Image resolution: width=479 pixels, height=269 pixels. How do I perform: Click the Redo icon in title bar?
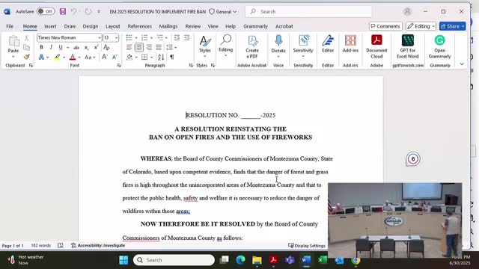[88, 12]
